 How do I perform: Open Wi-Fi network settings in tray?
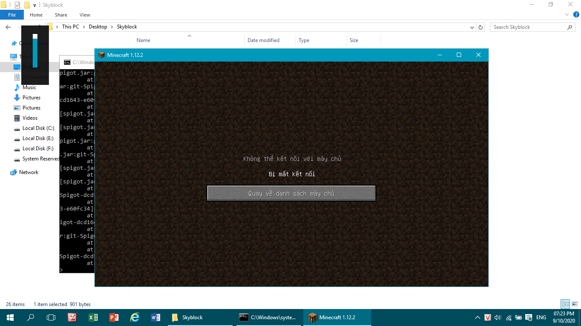coord(509,318)
